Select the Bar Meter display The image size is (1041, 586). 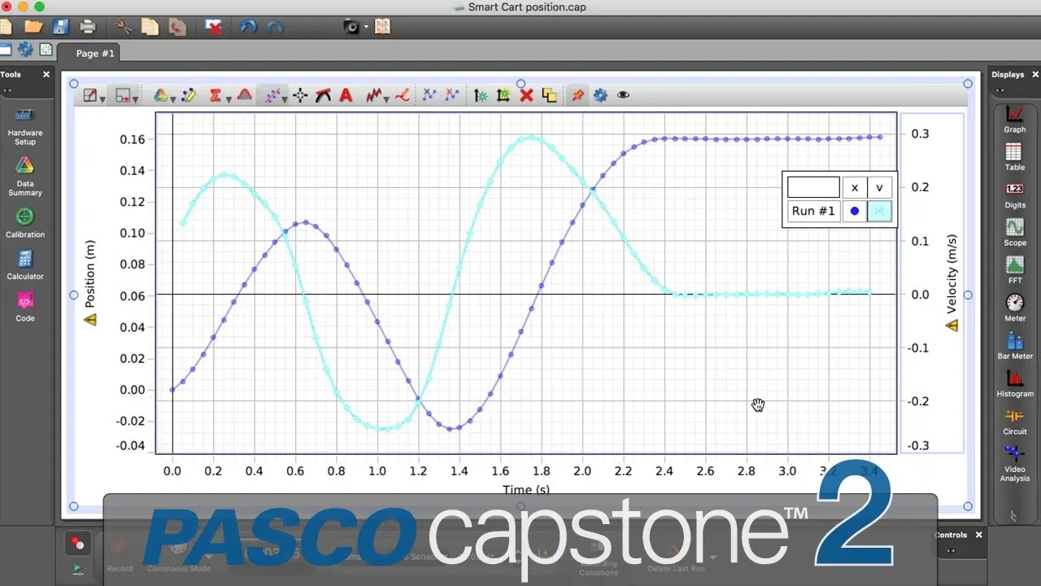1014,345
